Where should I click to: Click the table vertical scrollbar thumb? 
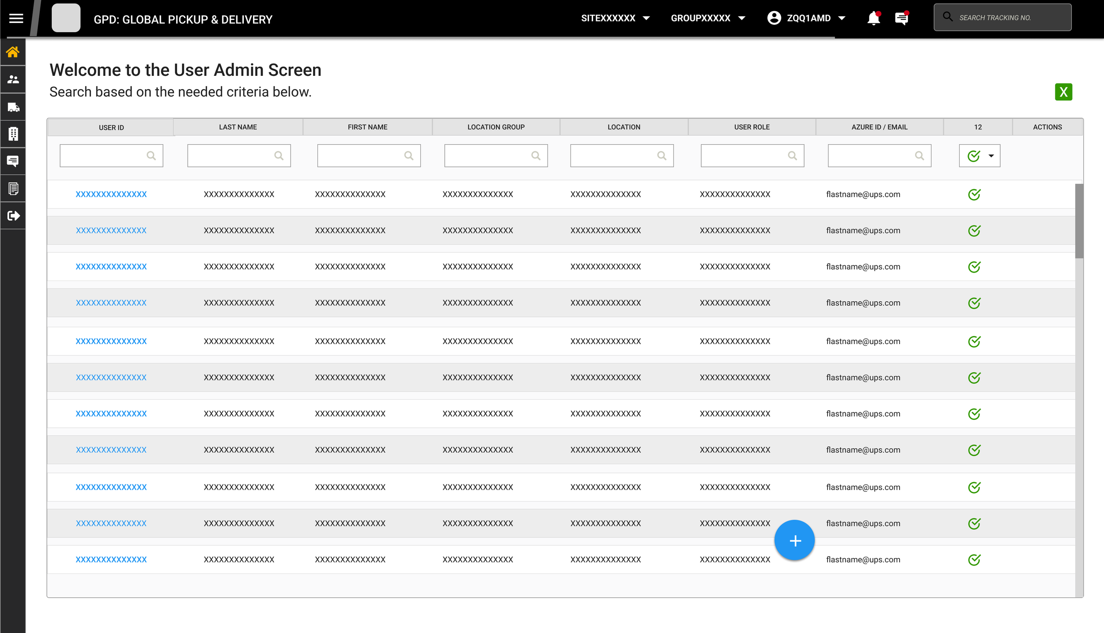tap(1079, 221)
